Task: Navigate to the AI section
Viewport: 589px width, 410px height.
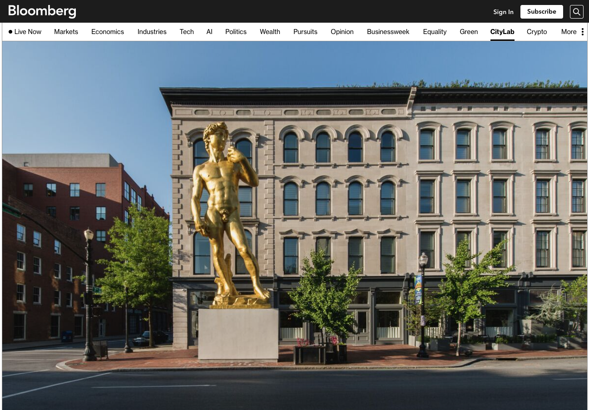Action: [x=209, y=32]
